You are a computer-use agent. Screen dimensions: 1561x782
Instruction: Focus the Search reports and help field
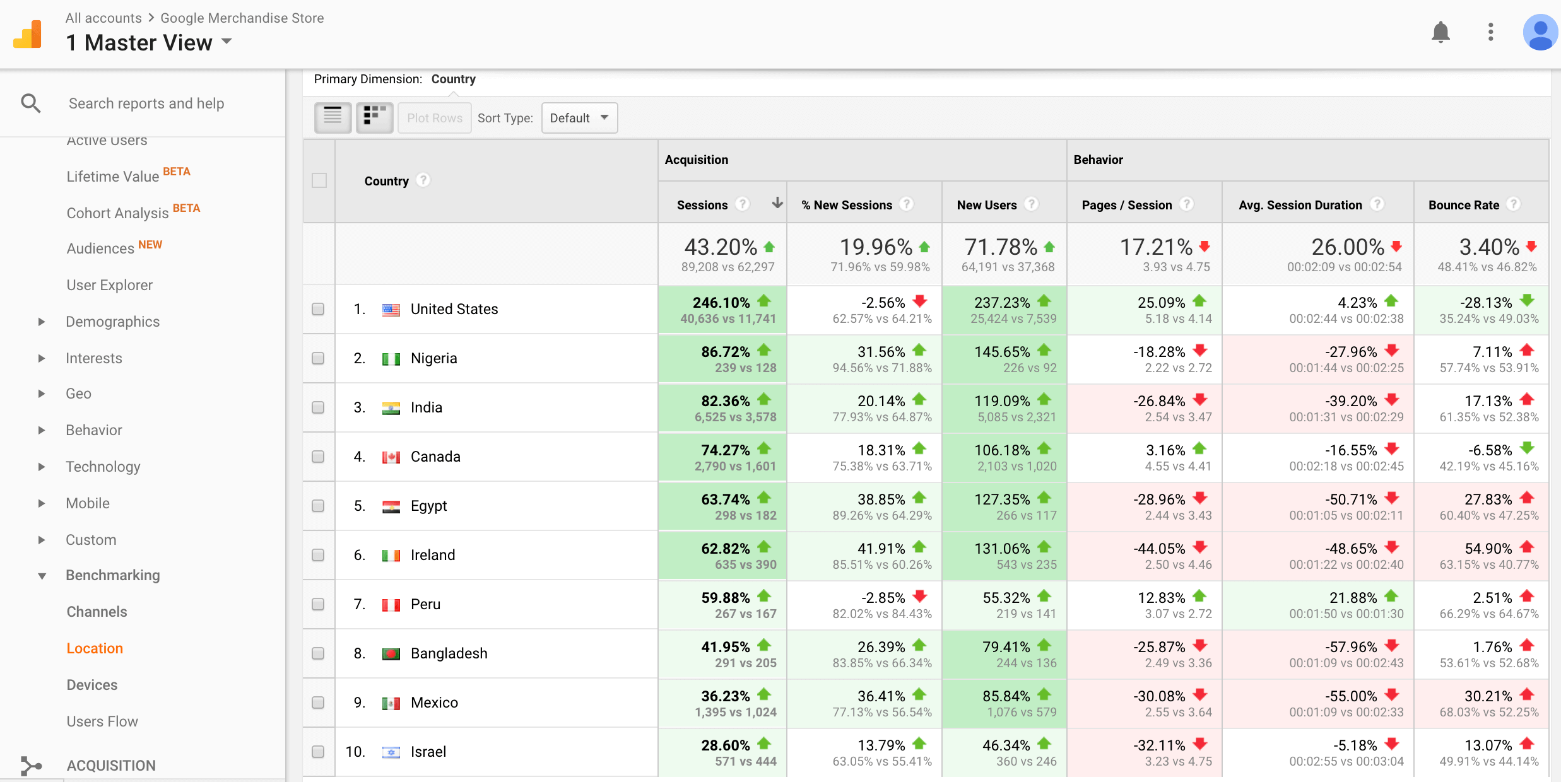[146, 103]
